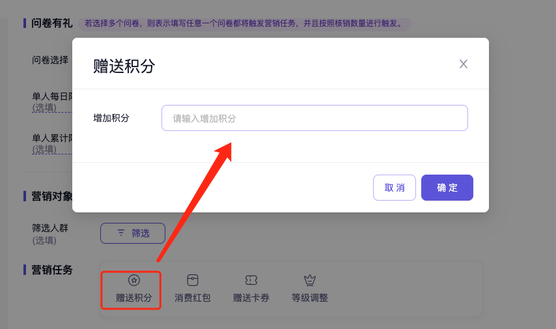Click the 赠送积分 dialog title
This screenshot has height=329, width=556.
tap(124, 66)
